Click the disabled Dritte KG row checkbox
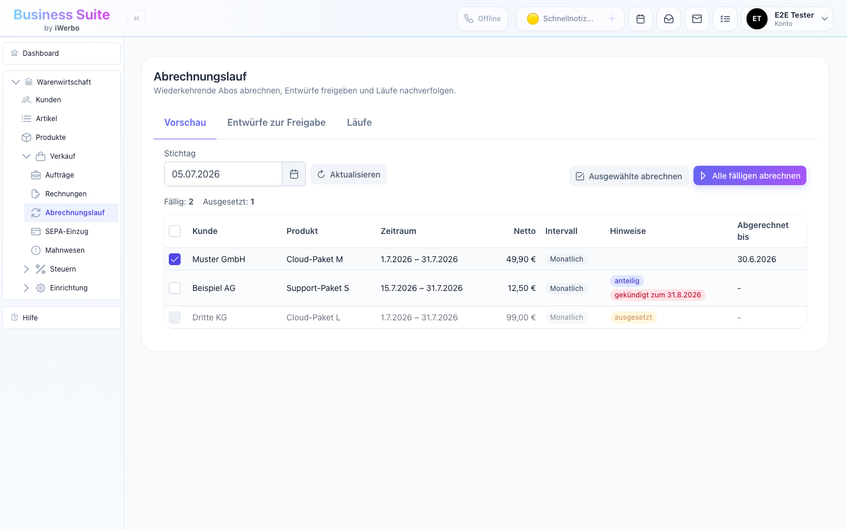This screenshot has width=847, height=529. pos(175,317)
